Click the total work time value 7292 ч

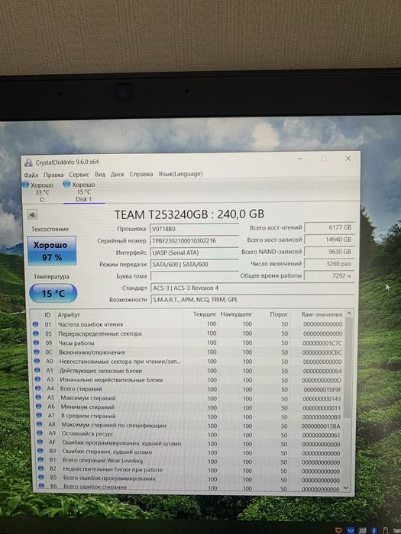[329, 275]
